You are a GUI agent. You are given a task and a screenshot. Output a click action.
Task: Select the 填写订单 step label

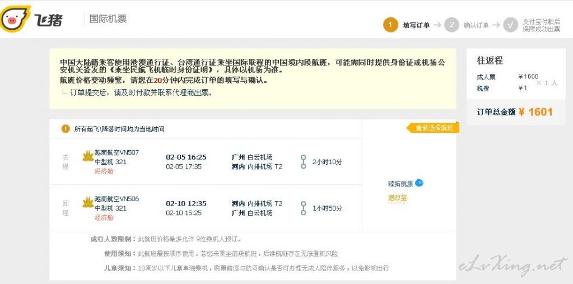pyautogui.click(x=416, y=25)
